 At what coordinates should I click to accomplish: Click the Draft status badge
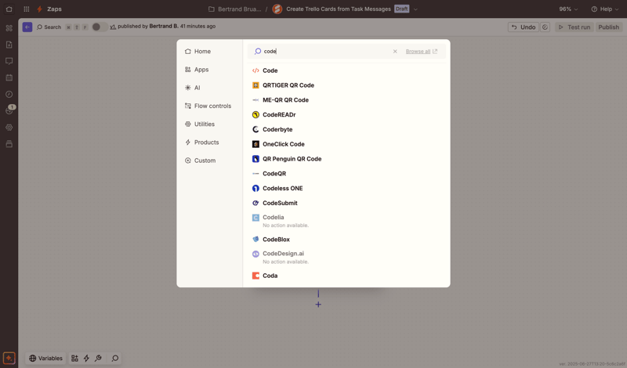401,9
